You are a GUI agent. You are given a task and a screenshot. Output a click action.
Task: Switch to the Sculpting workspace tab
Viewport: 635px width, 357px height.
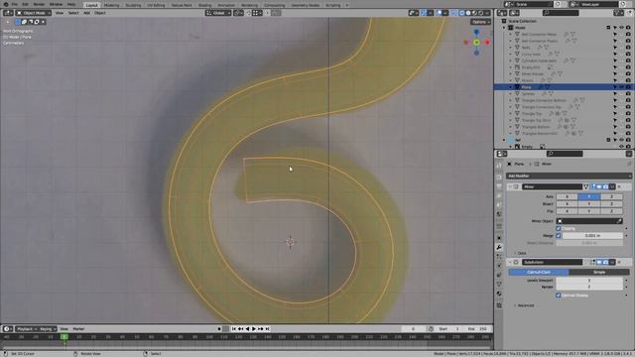[x=133, y=5]
